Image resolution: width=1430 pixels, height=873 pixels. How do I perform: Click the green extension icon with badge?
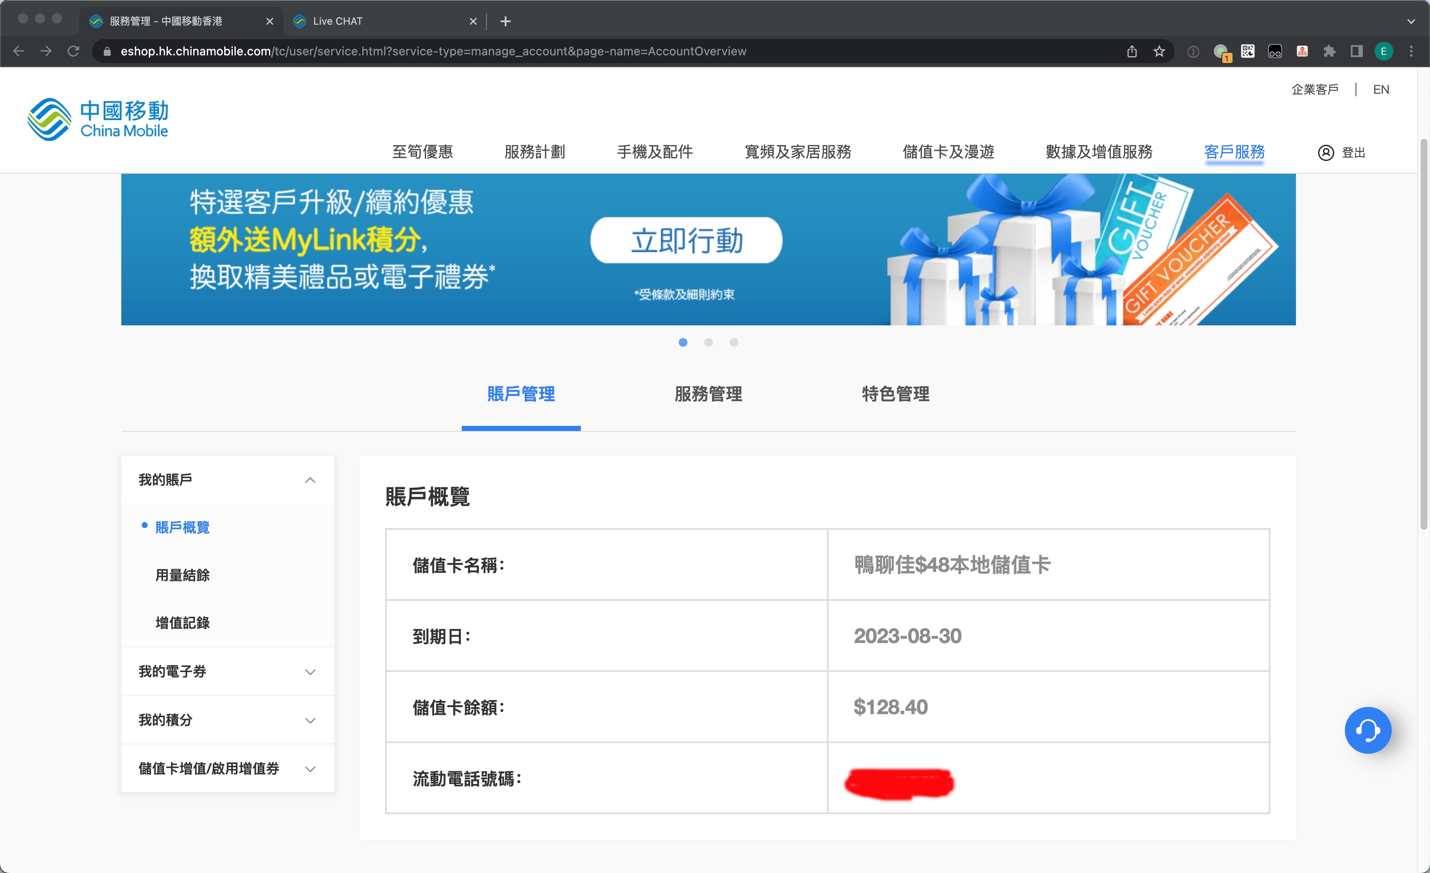[x=1221, y=52]
